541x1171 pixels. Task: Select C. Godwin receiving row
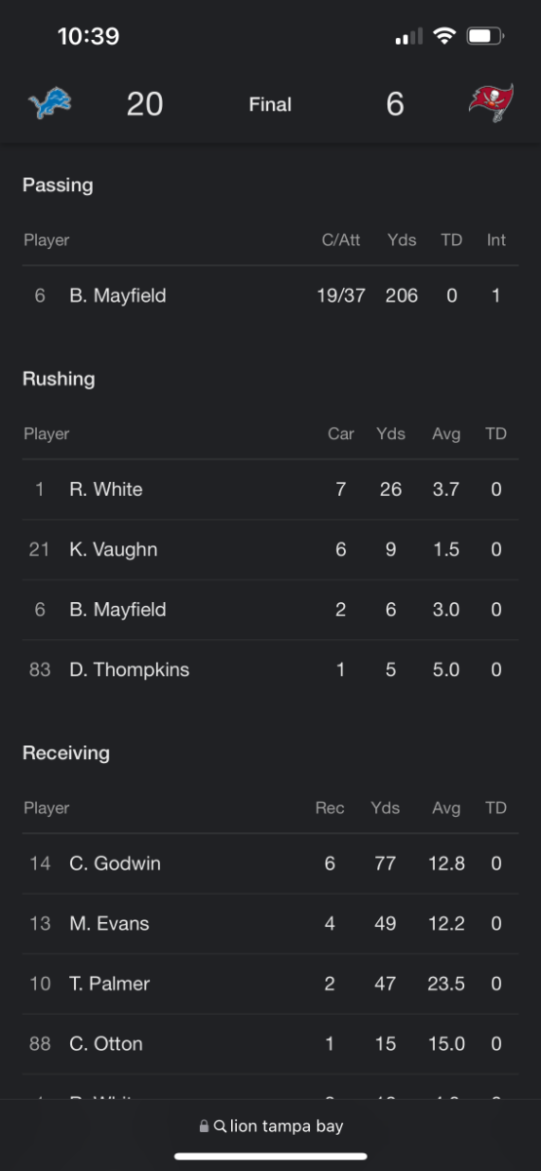270,863
